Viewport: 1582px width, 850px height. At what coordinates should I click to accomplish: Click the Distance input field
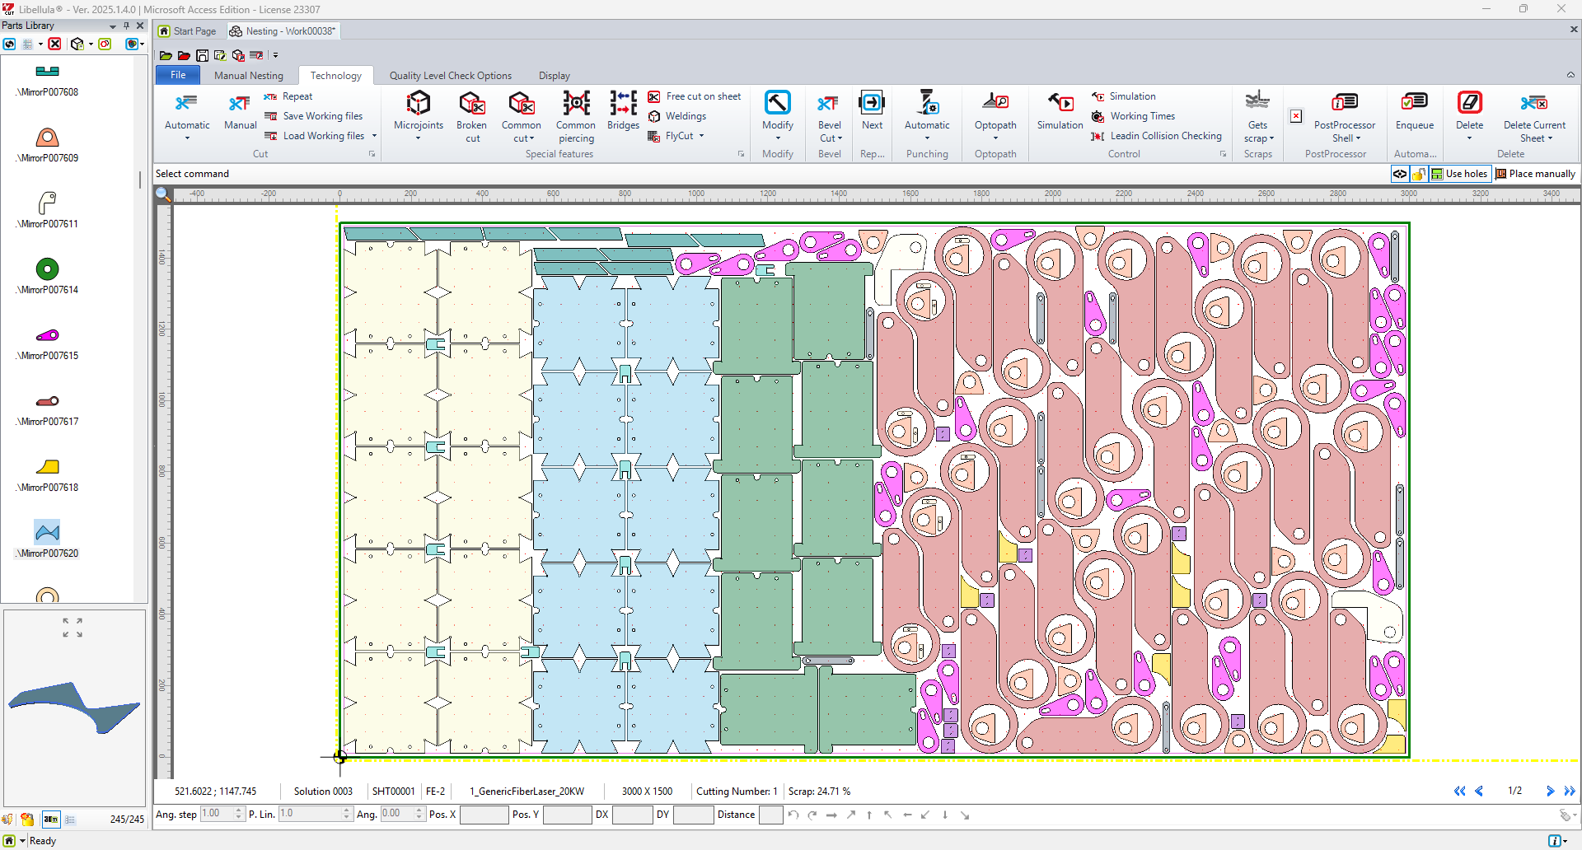point(771,815)
